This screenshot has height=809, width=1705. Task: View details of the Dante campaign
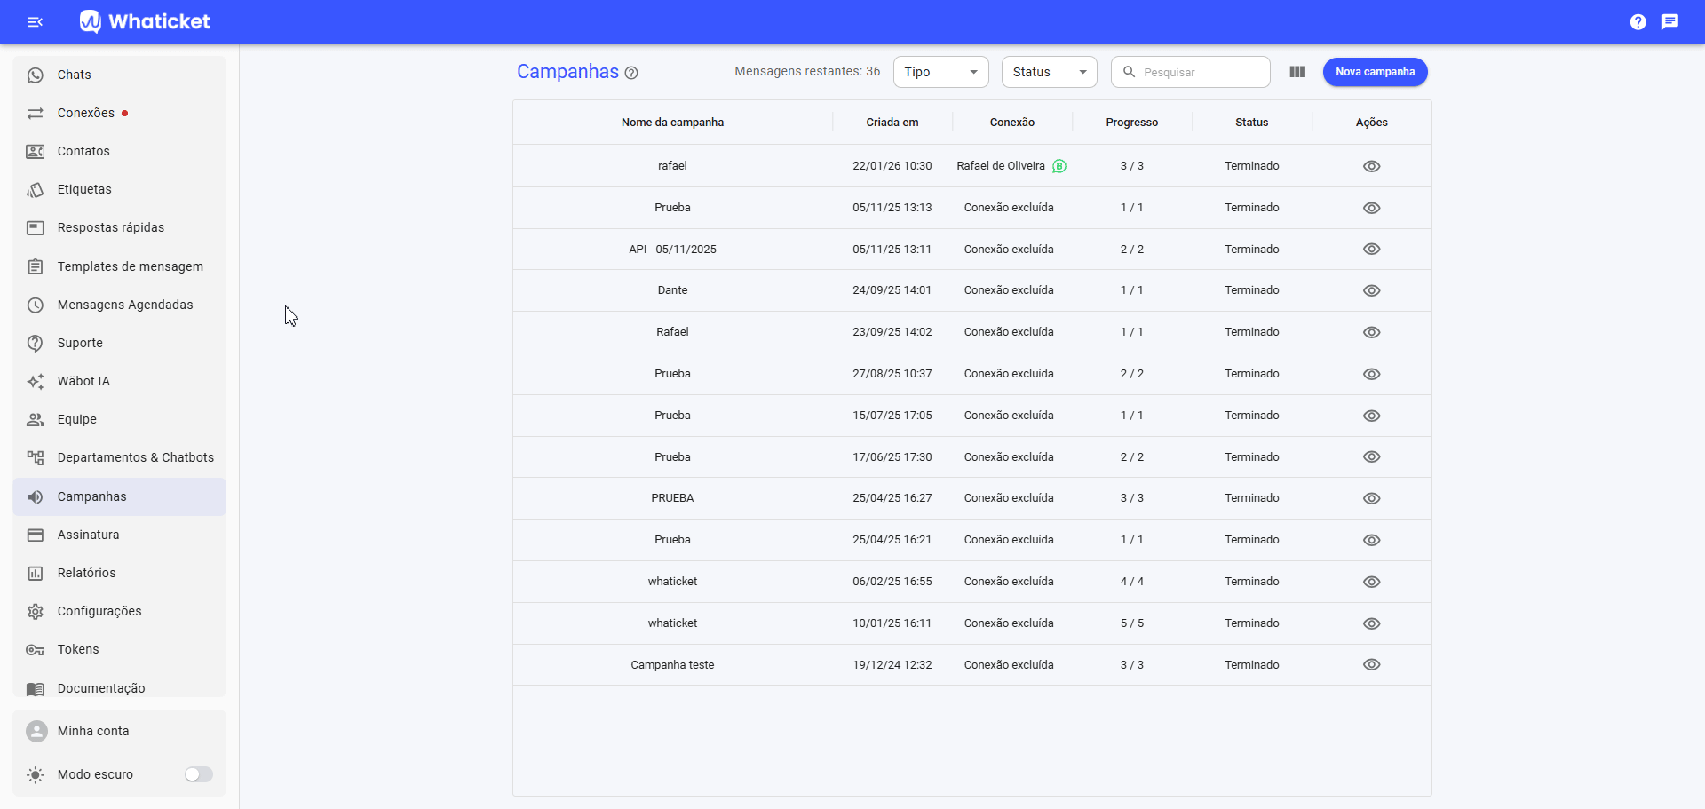point(1372,290)
